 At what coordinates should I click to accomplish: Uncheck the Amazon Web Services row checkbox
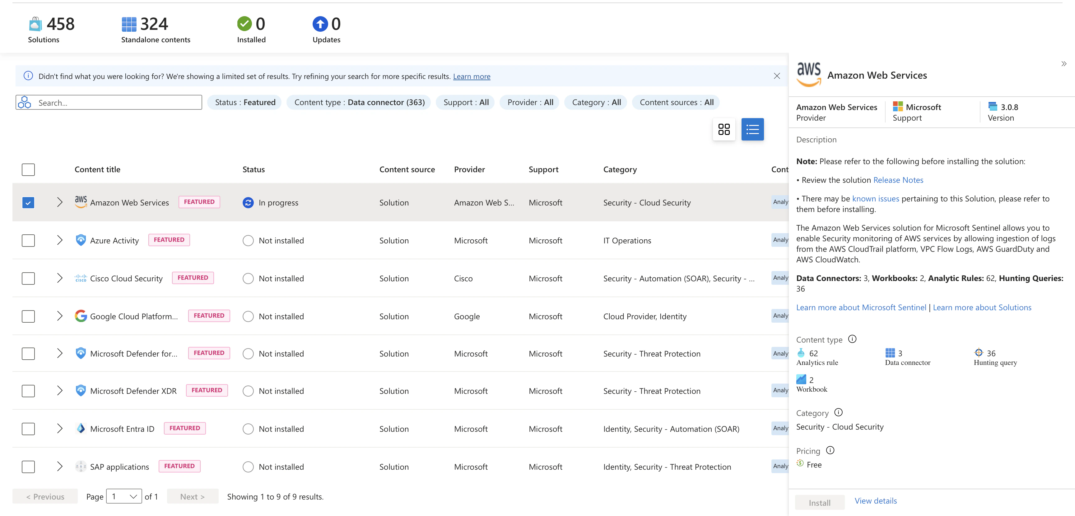28,202
